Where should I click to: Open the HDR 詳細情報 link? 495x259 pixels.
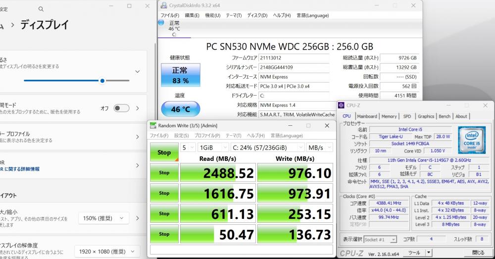20,169
